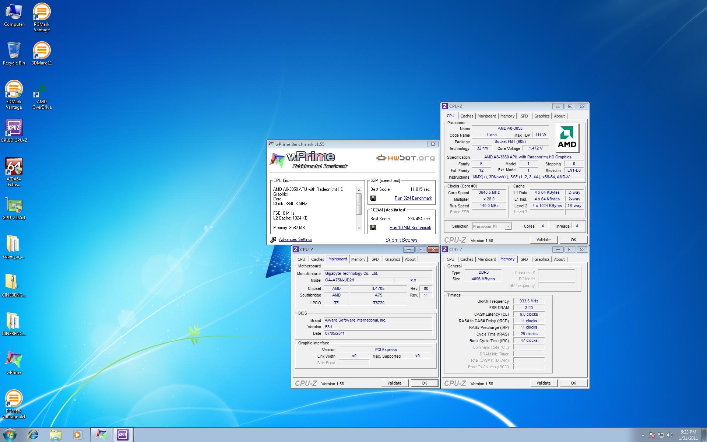The width and height of the screenshot is (707, 442).
Task: Select Caches tab in Memory CPU-Z window
Action: tap(467, 259)
